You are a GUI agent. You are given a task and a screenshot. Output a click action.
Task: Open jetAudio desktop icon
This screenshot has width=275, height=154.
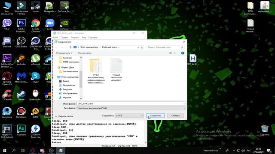tap(21, 60)
